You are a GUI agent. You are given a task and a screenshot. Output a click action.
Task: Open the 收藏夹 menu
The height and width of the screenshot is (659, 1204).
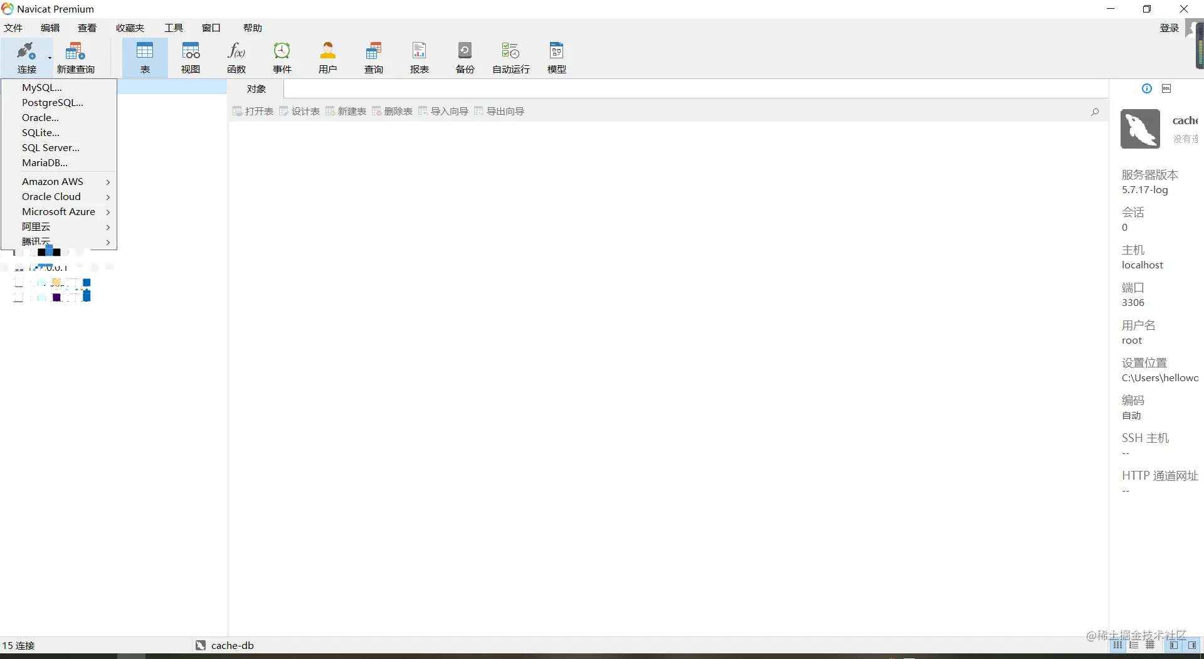point(130,28)
